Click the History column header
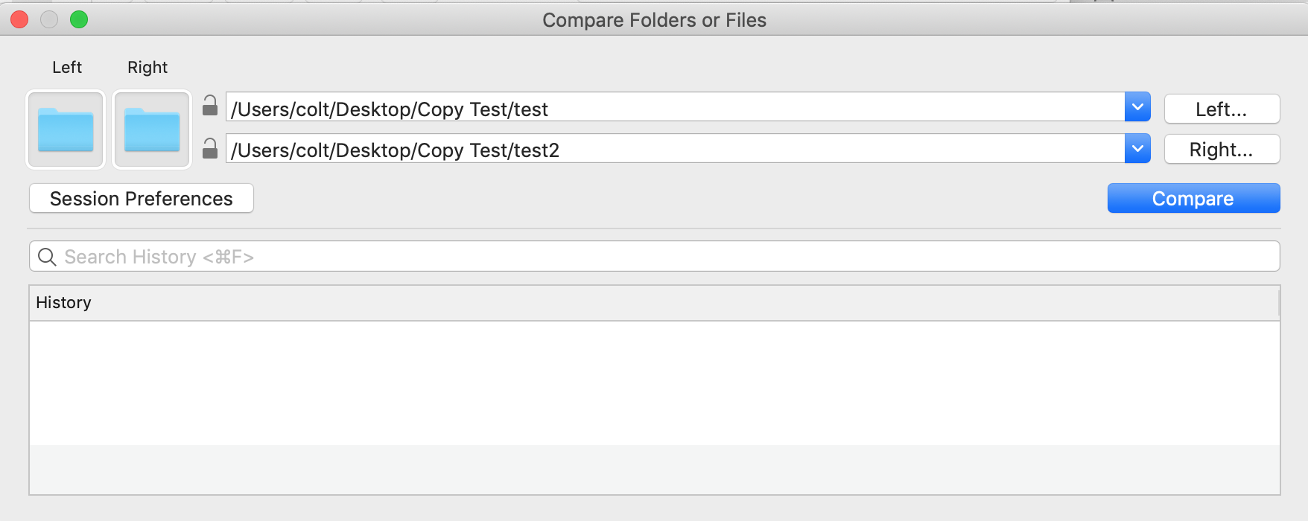 click(654, 303)
